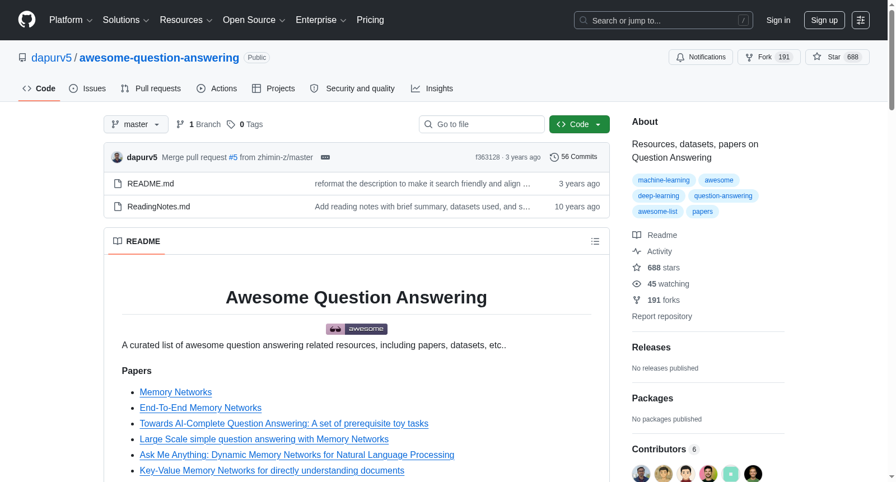View the 56 Commits history
The height and width of the screenshot is (482, 896).
click(573, 157)
